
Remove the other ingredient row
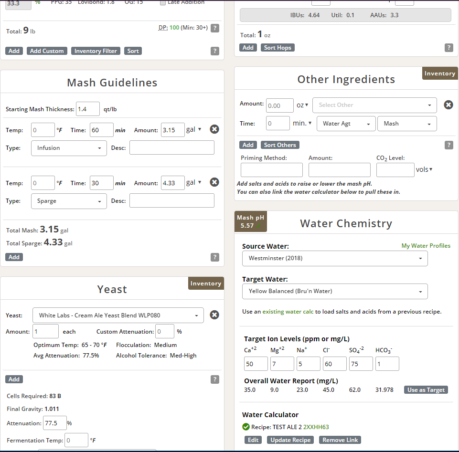pyautogui.click(x=448, y=105)
